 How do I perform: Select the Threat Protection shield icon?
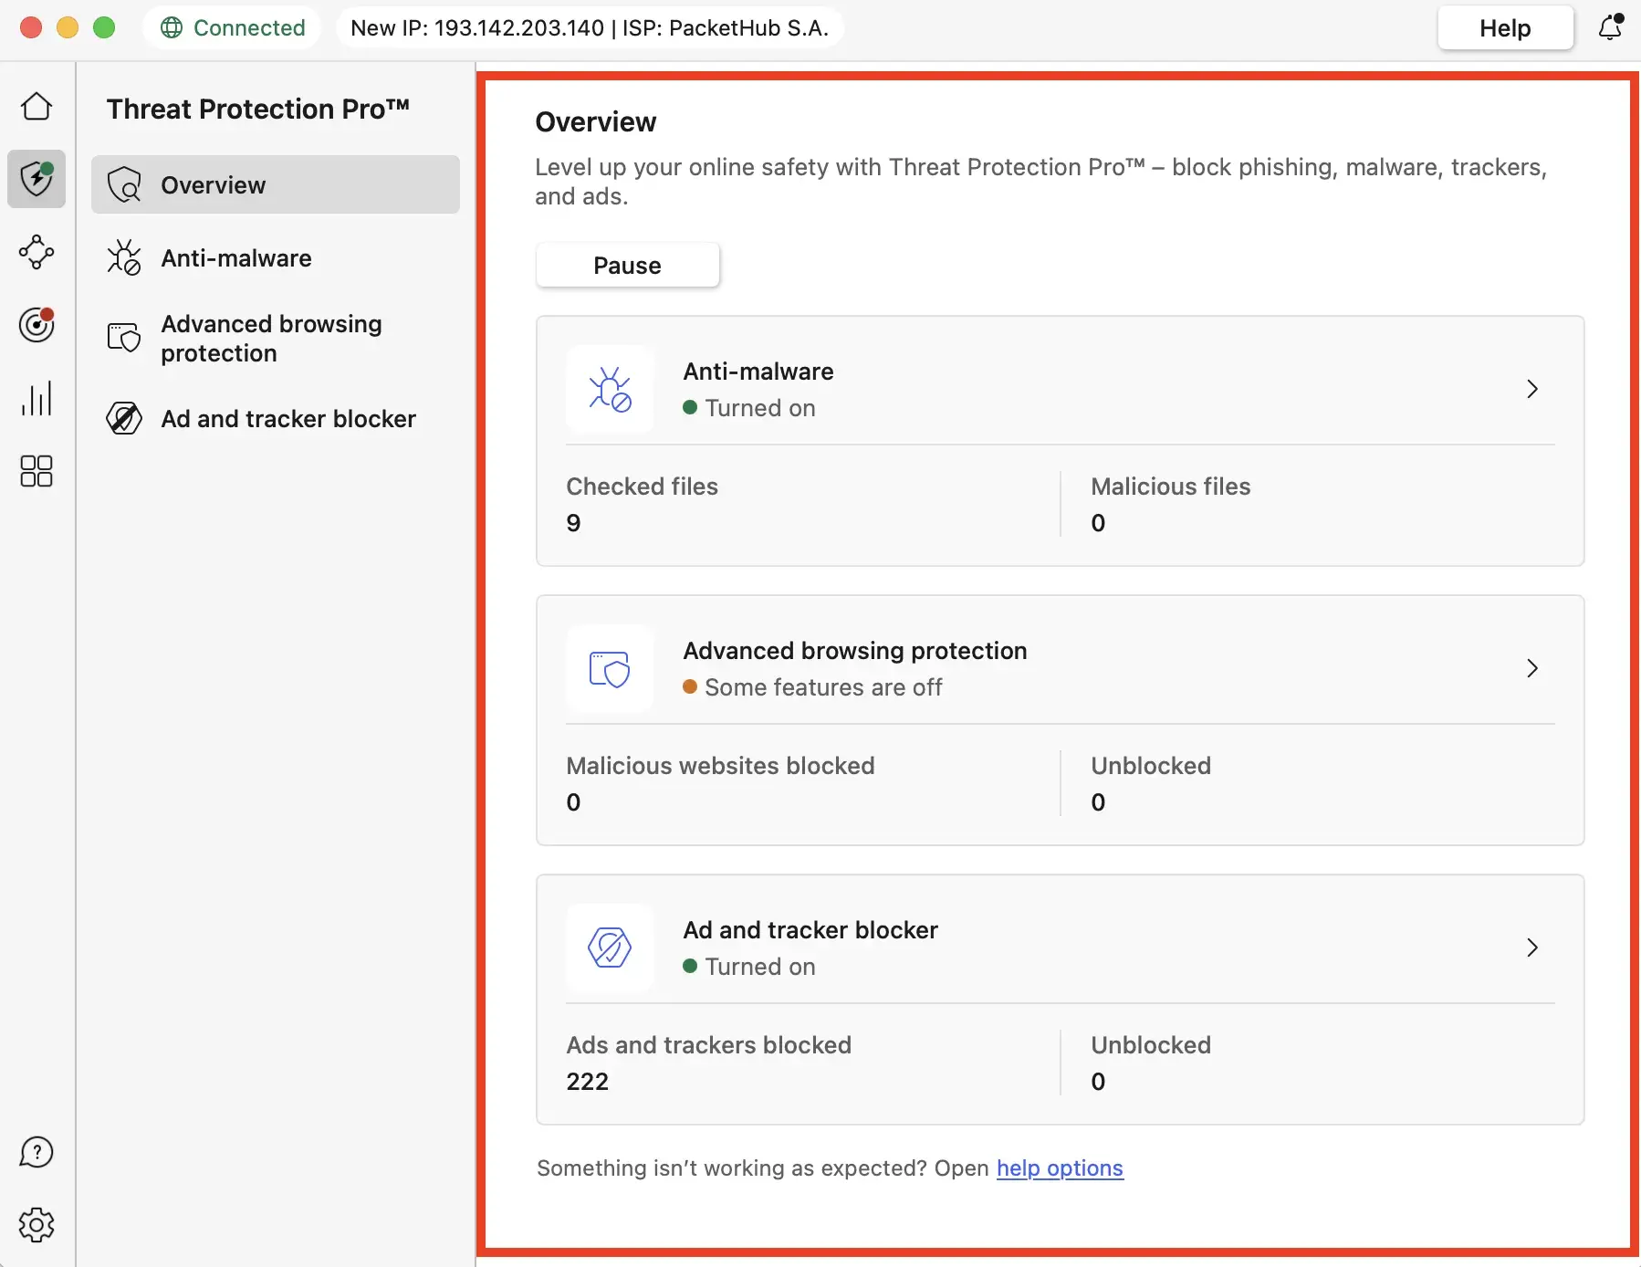click(37, 179)
